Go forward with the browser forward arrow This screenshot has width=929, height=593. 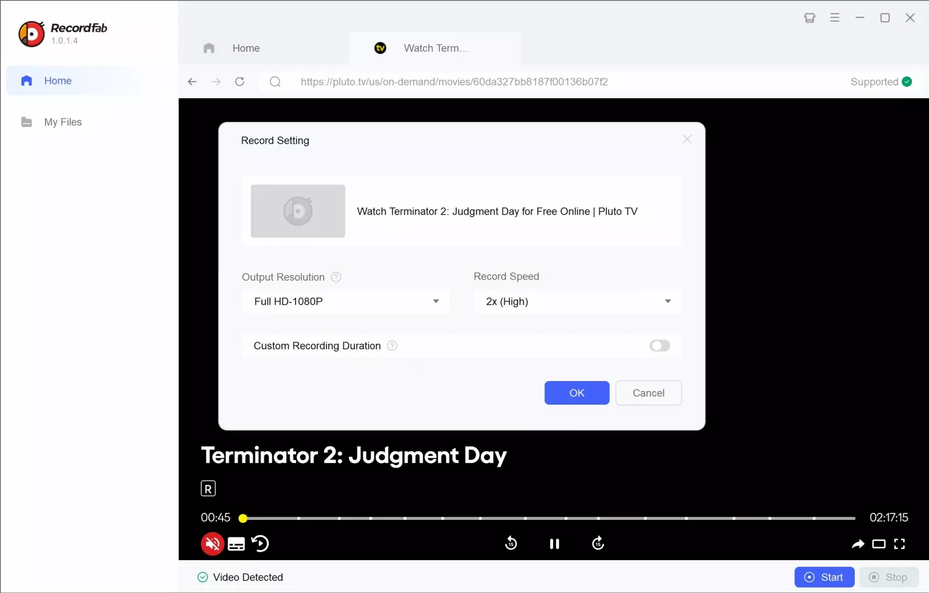[x=216, y=82]
